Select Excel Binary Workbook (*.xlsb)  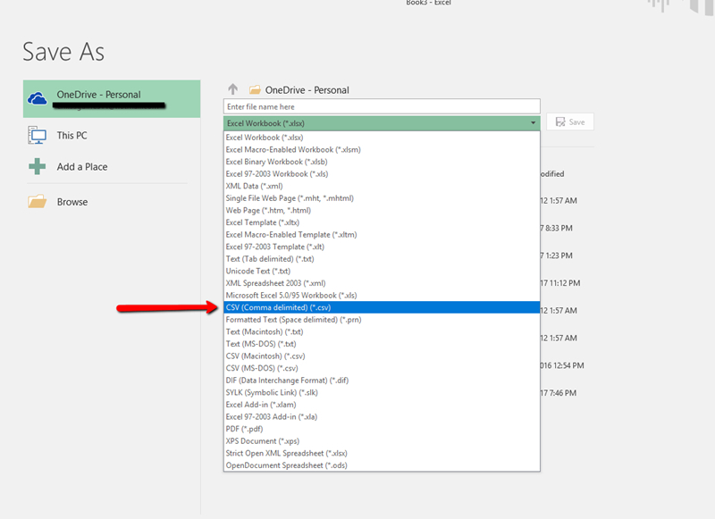tap(382, 162)
